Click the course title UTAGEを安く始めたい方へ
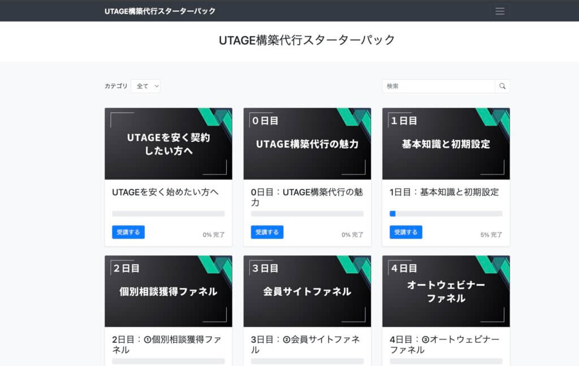 [165, 192]
